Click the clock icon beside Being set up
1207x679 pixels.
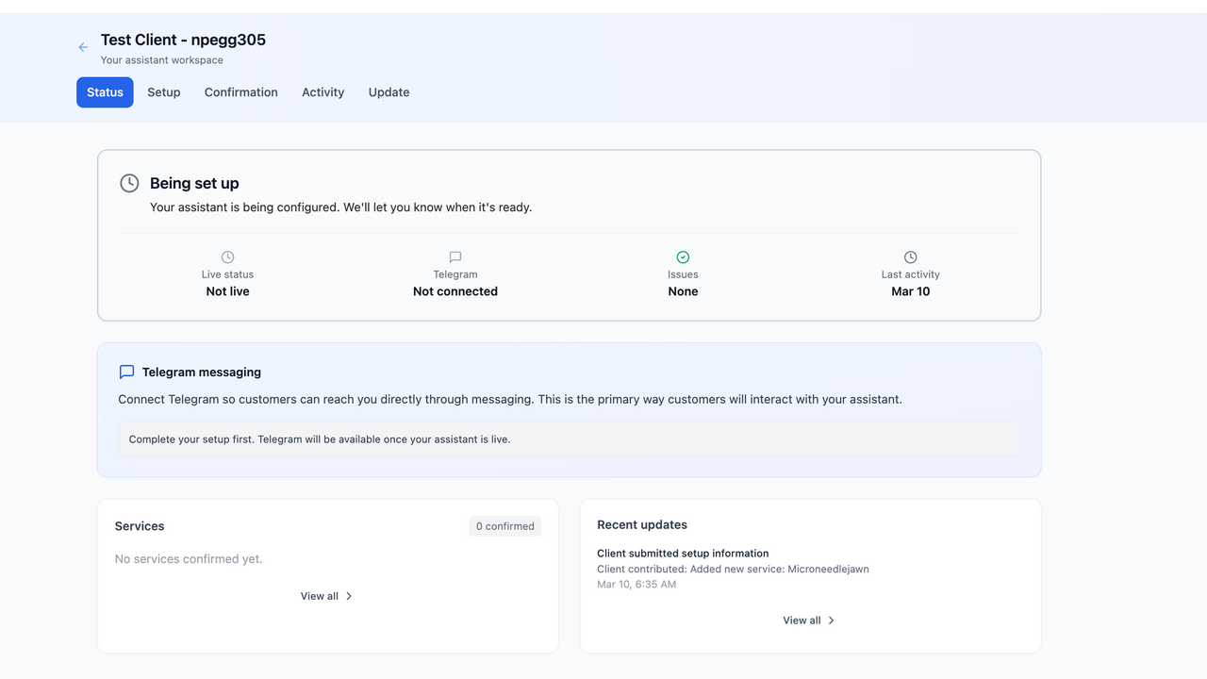[129, 183]
